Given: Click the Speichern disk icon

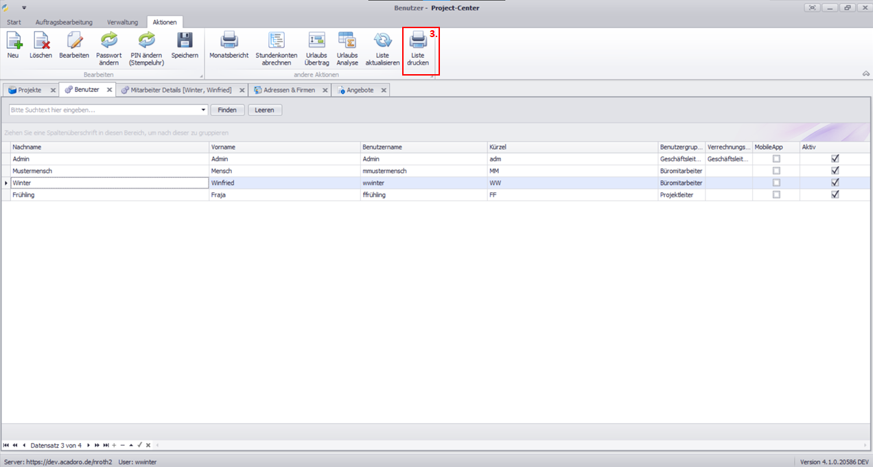Looking at the screenshot, I should [185, 41].
